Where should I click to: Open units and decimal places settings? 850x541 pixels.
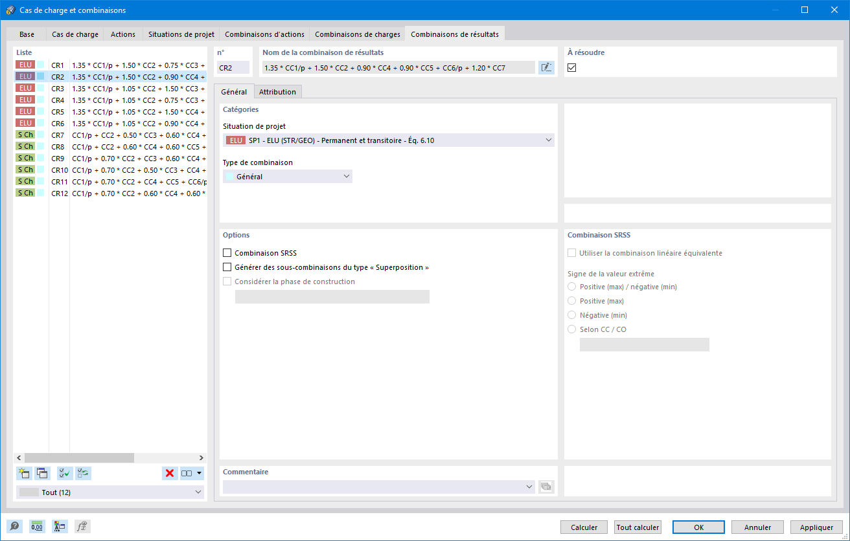(37, 527)
